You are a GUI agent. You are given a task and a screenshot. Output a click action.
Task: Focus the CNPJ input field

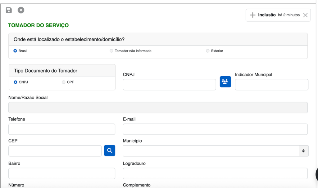pyautogui.click(x=169, y=85)
